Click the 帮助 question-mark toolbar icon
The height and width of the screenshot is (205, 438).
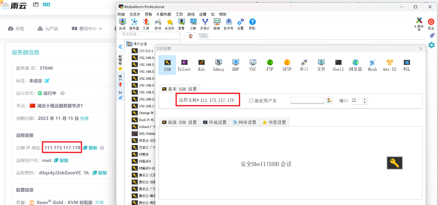point(252,24)
